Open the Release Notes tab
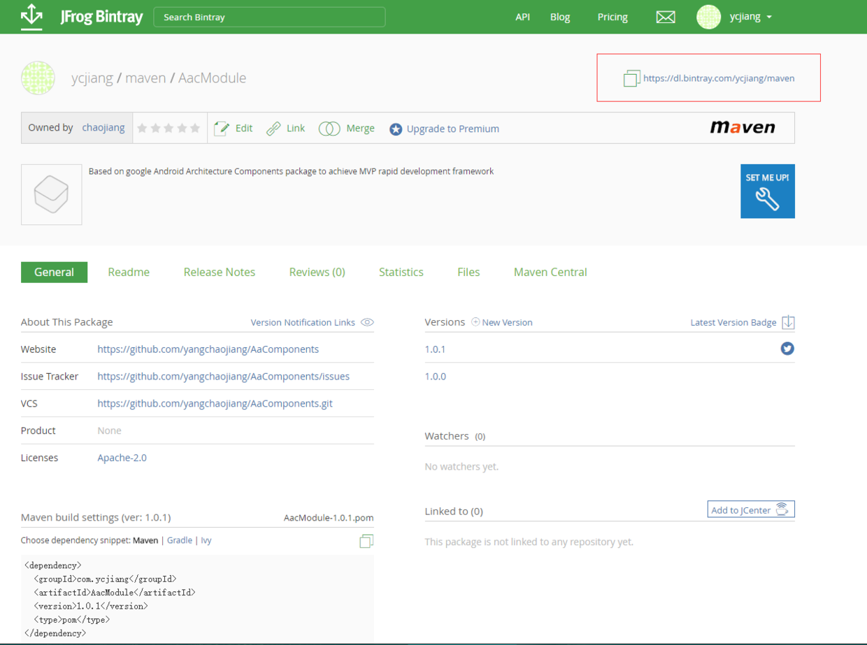The image size is (867, 645). coord(220,272)
